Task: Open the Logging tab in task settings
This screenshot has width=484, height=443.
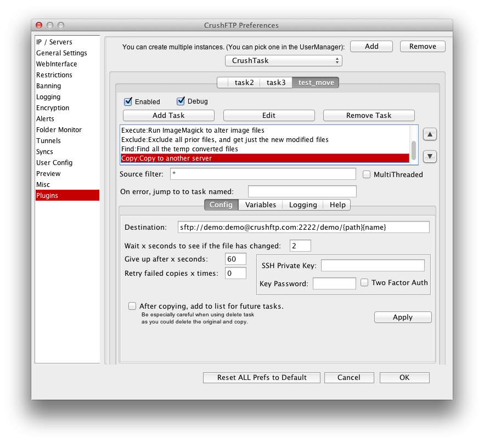Action: point(303,205)
